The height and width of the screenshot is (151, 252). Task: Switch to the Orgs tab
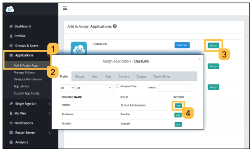[108, 76]
